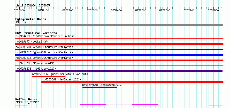
Task: Click the short purple nsv6597658 variant bar
Action: point(100,87)
